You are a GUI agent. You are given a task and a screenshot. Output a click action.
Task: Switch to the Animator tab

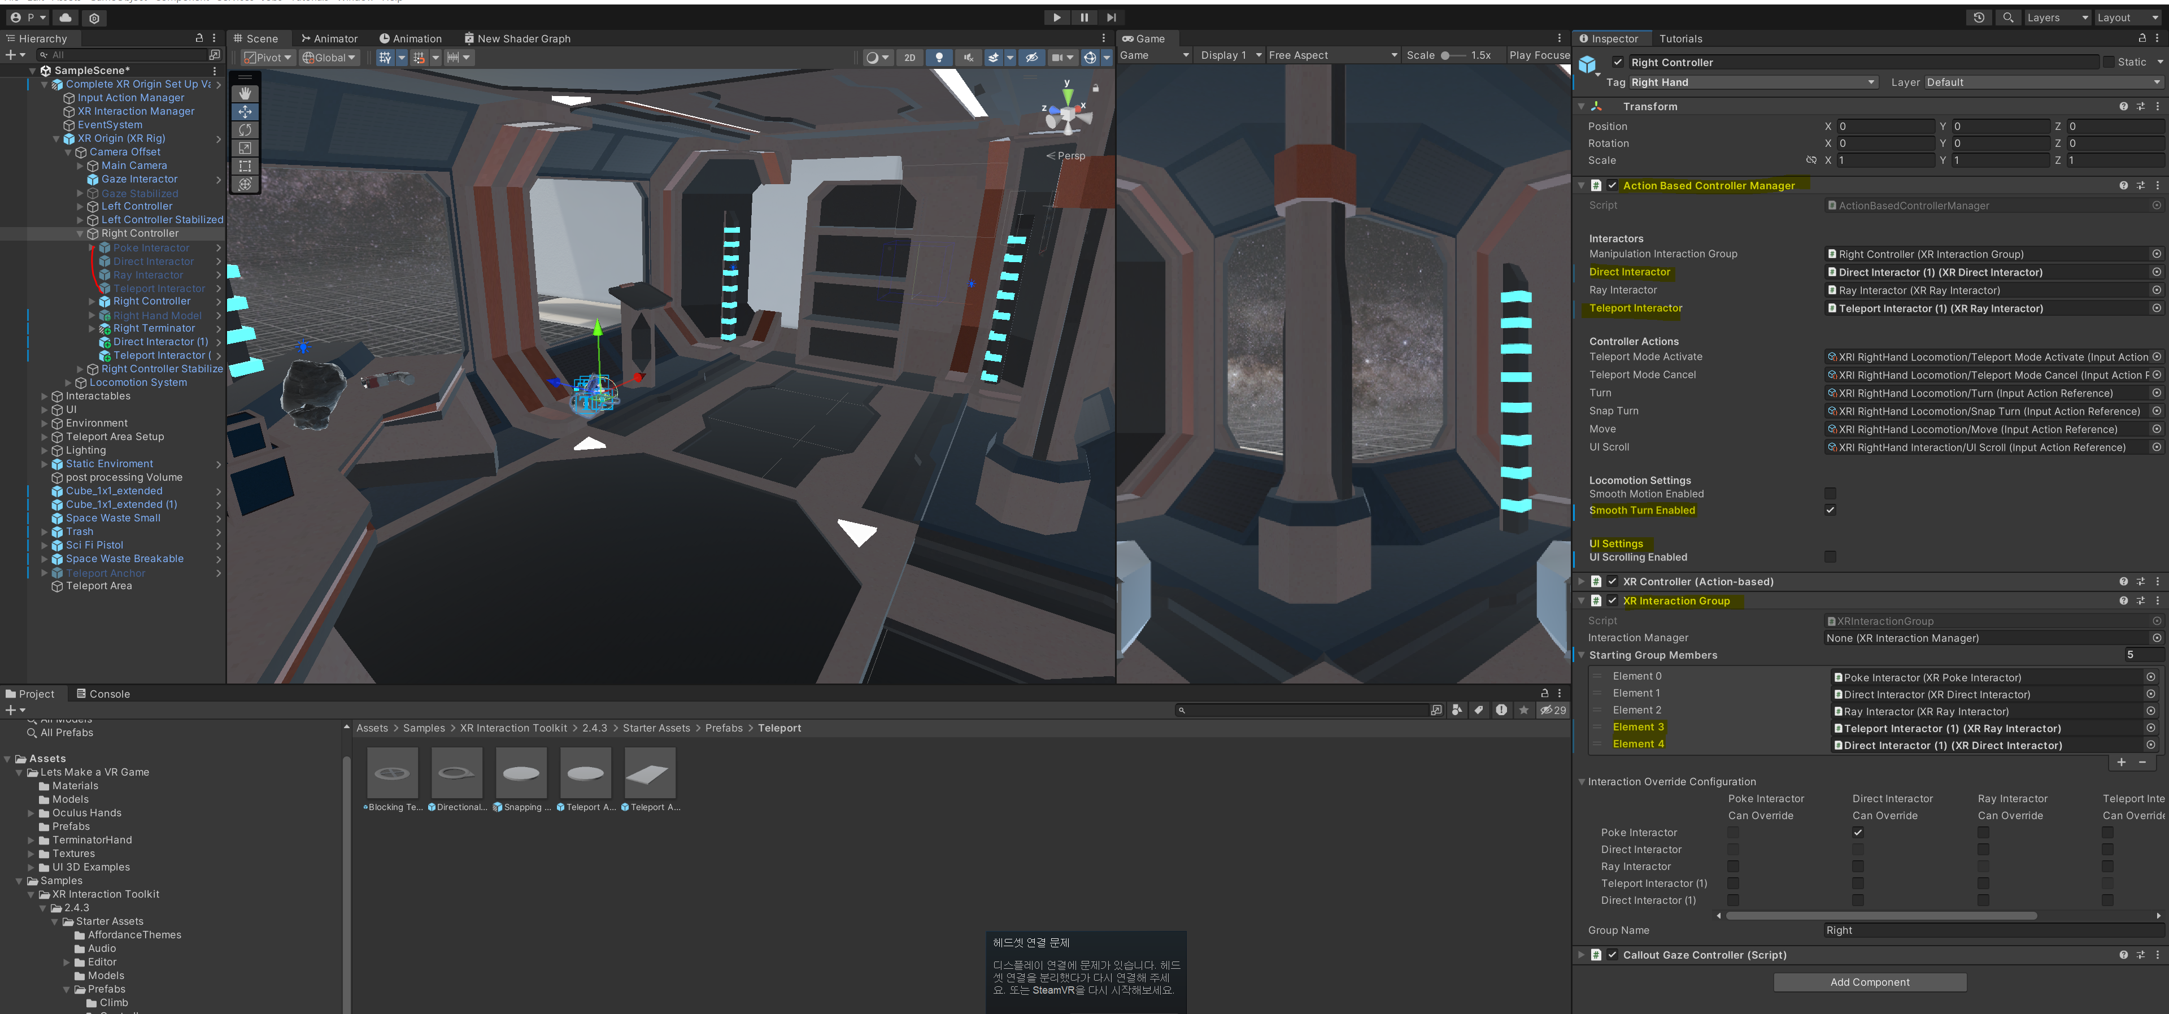point(329,39)
